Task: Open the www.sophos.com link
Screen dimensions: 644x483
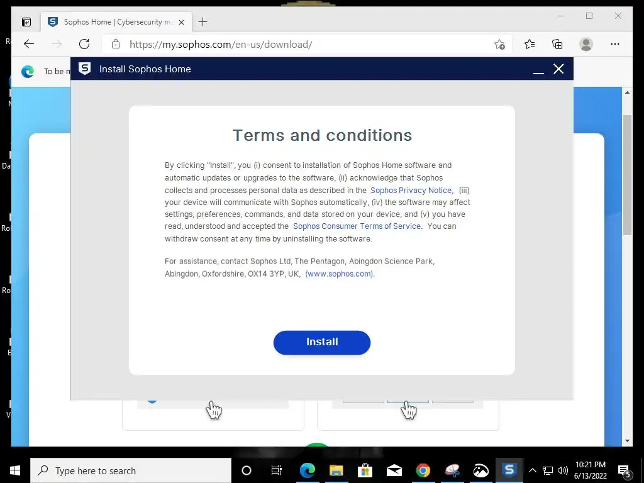Action: click(x=340, y=274)
